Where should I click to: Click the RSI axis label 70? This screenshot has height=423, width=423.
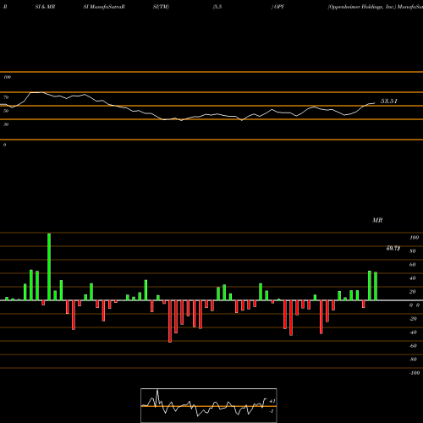(6, 97)
